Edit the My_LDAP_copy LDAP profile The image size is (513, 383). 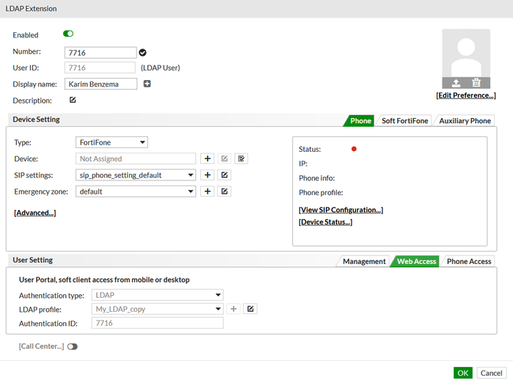[x=250, y=309]
